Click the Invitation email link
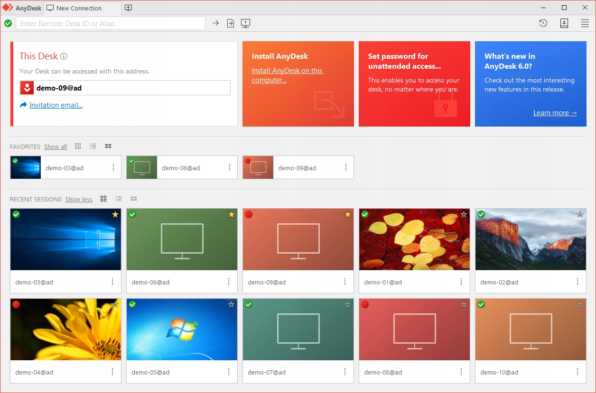The height and width of the screenshot is (393, 596). pyautogui.click(x=56, y=105)
